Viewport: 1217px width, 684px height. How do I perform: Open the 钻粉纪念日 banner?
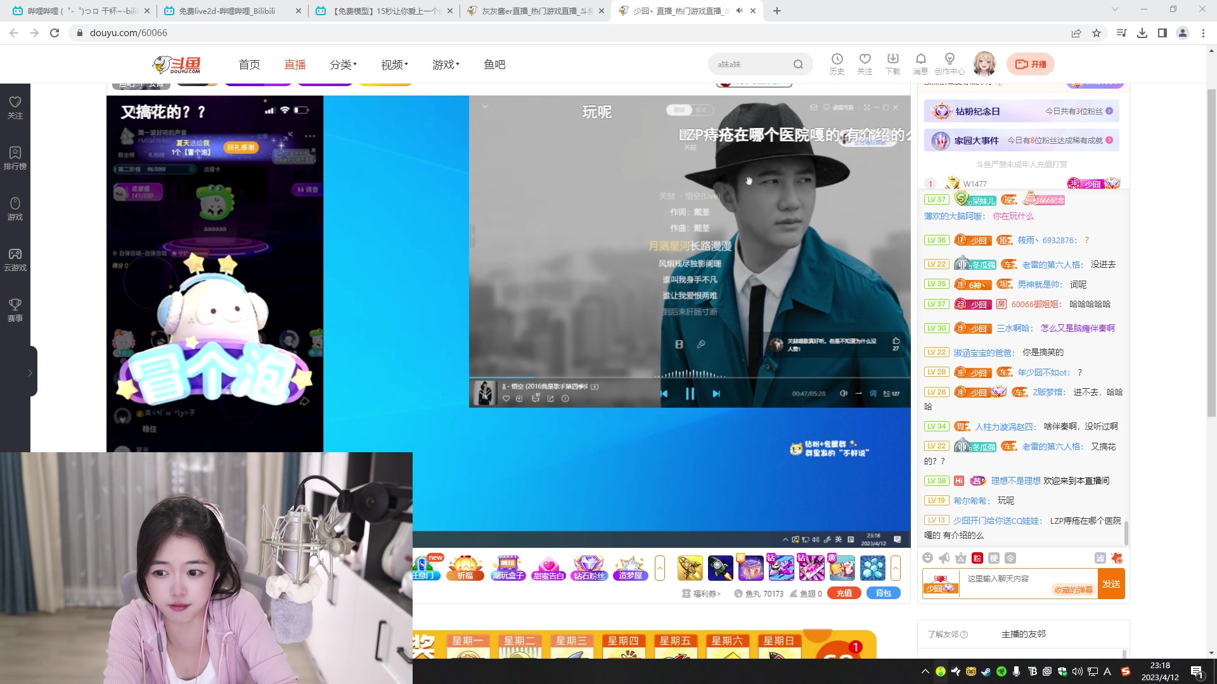coord(1021,111)
